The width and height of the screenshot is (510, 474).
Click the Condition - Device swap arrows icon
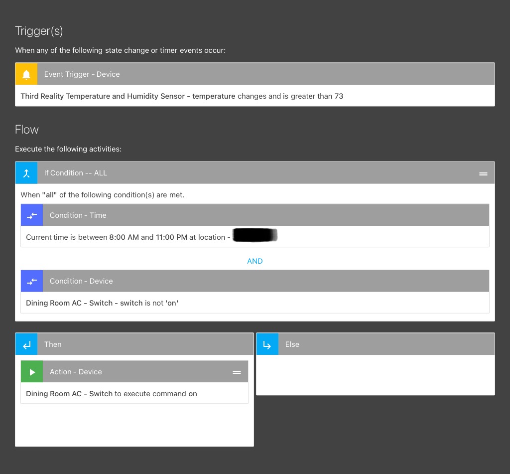32,281
